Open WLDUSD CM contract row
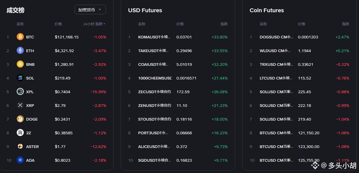Screen dimensions: 359x173 tap(276, 51)
